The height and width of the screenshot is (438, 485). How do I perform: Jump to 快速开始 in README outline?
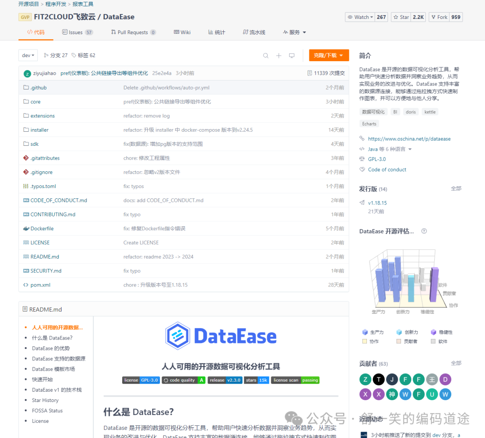point(42,380)
